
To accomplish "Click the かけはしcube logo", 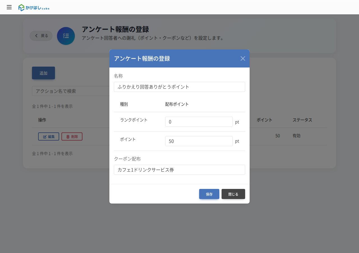I will [x=34, y=8].
